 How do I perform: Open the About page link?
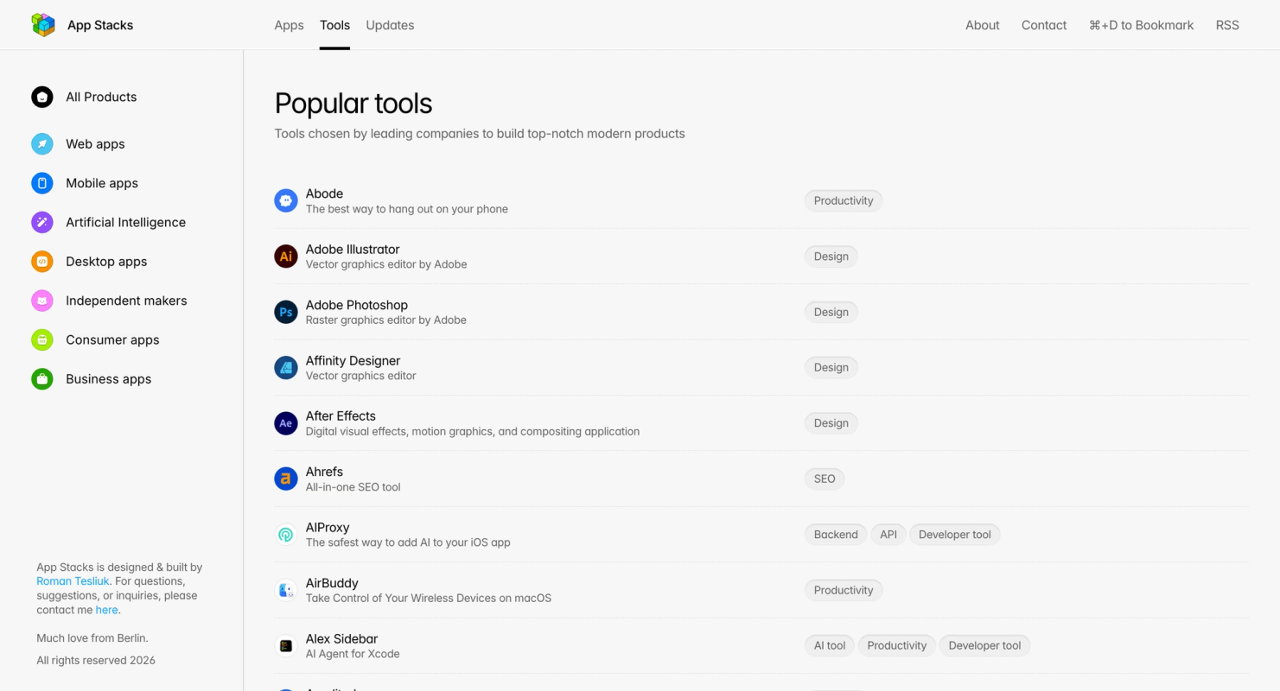pyautogui.click(x=983, y=25)
